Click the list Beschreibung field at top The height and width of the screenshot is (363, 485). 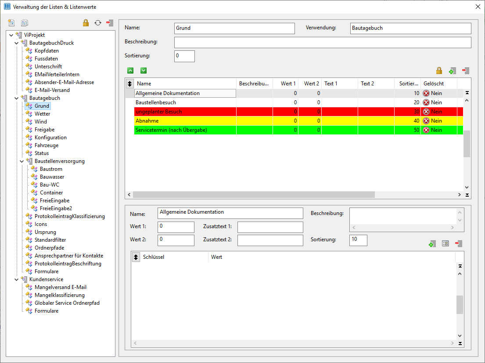pyautogui.click(x=323, y=42)
